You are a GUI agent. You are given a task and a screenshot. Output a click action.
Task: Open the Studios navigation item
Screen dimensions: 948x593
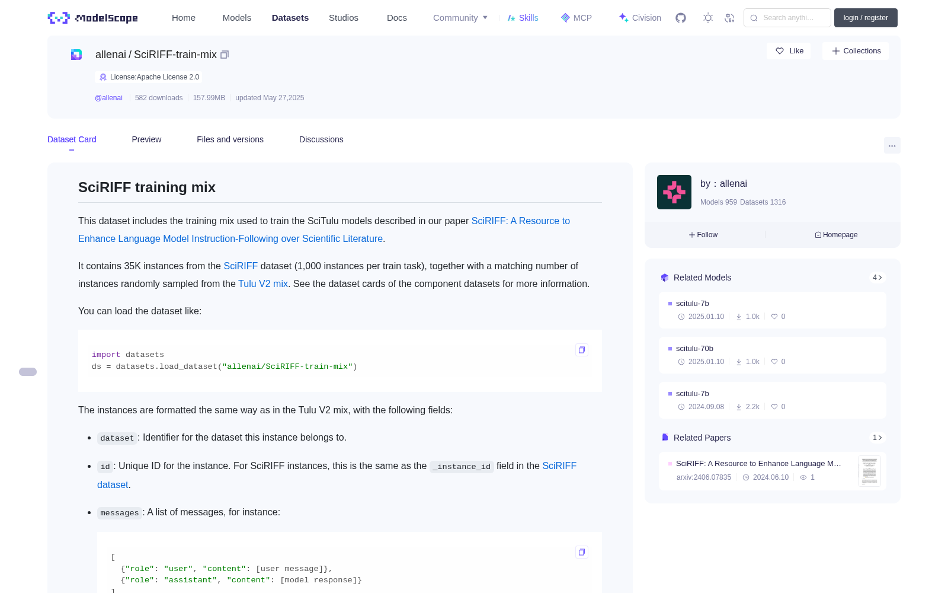click(x=344, y=18)
